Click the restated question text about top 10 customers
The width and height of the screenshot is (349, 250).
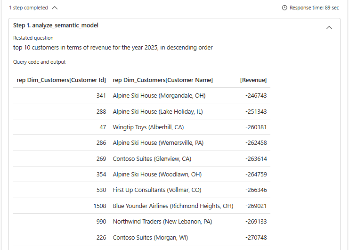click(x=113, y=48)
